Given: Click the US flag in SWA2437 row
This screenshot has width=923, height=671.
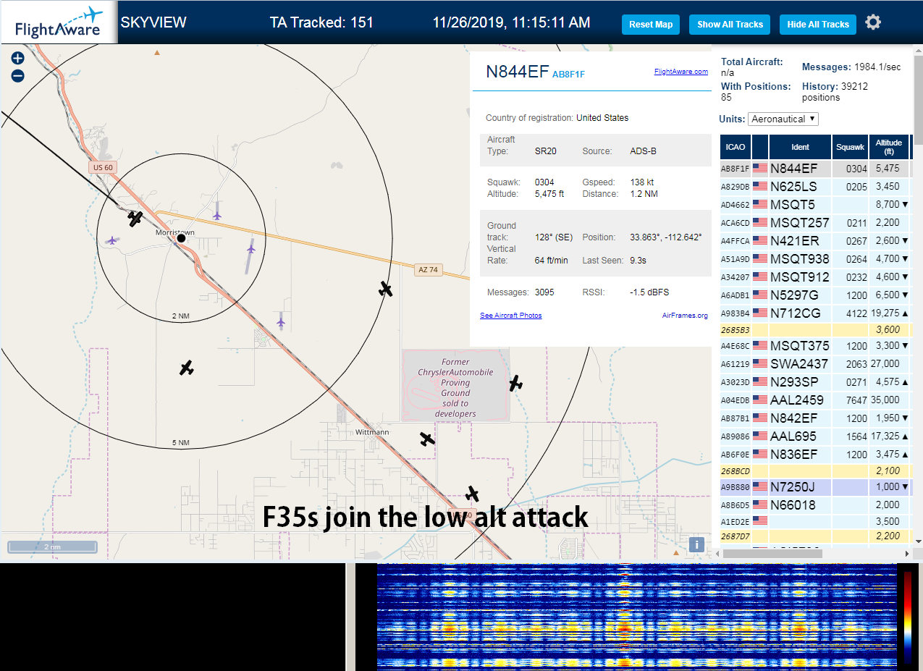Looking at the screenshot, I should (x=760, y=364).
